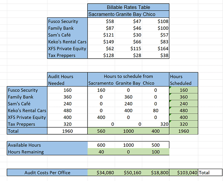The height and width of the screenshot is (181, 223).
Task: Click Tax Preppers label in rates table
Action: pos(67,55)
